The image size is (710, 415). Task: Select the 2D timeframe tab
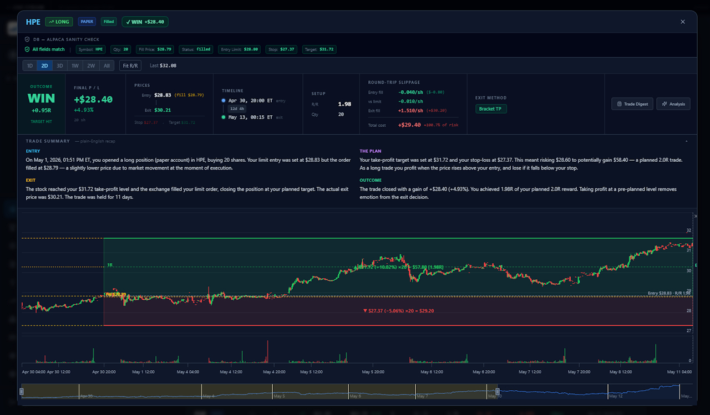tap(45, 65)
